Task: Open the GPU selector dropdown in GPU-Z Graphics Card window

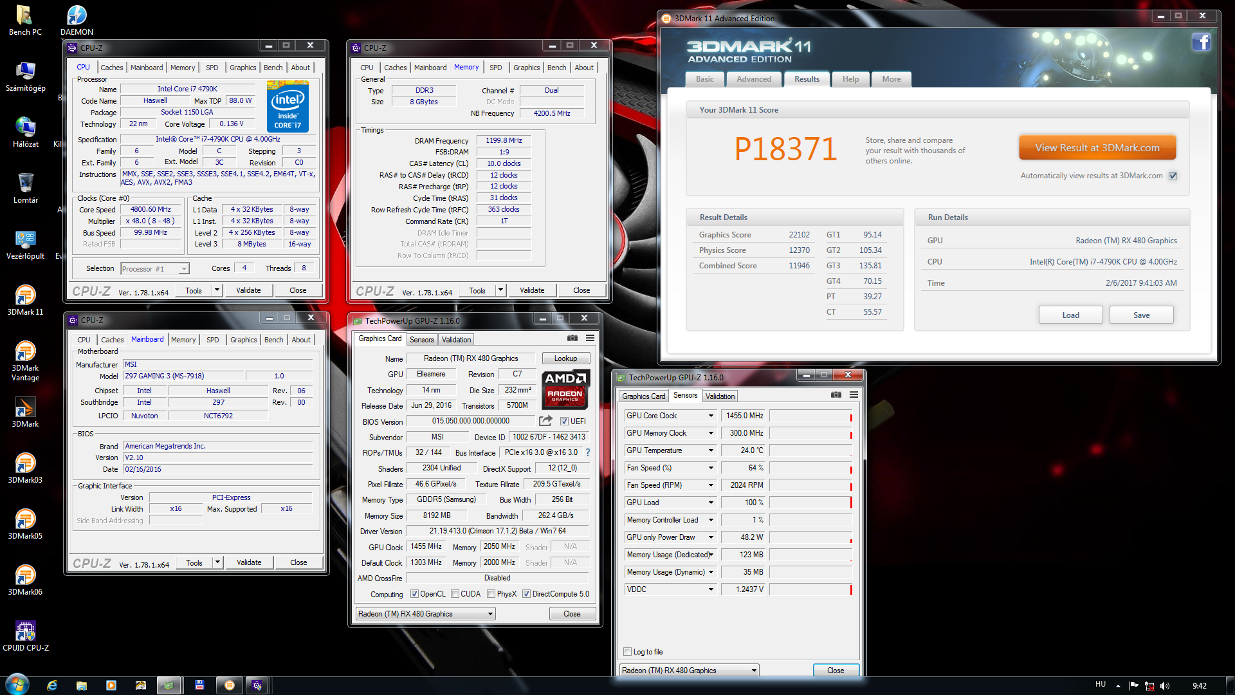Action: pos(425,614)
